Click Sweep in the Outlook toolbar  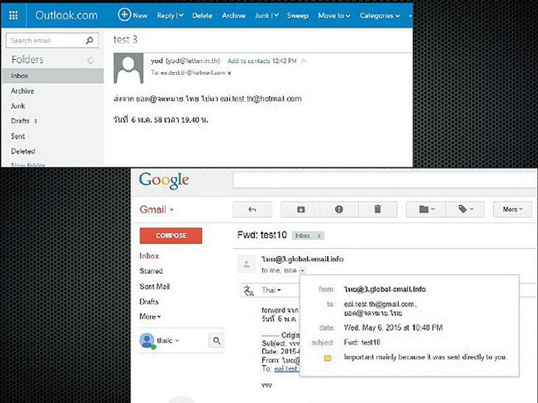pyautogui.click(x=298, y=15)
